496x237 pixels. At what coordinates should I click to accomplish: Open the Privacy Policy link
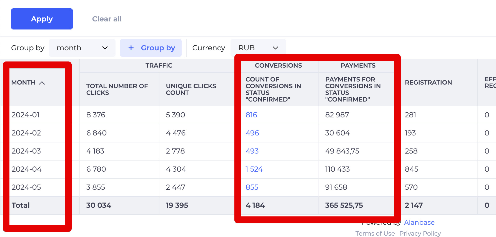(x=420, y=233)
